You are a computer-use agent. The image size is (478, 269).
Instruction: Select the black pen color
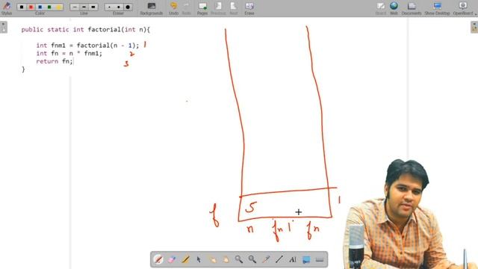[22, 7]
